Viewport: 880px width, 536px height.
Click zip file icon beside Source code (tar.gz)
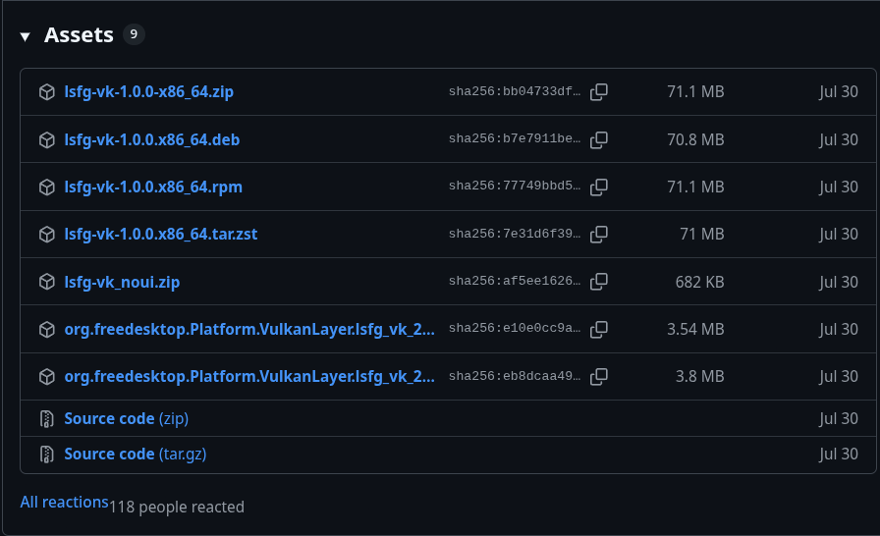tap(47, 455)
